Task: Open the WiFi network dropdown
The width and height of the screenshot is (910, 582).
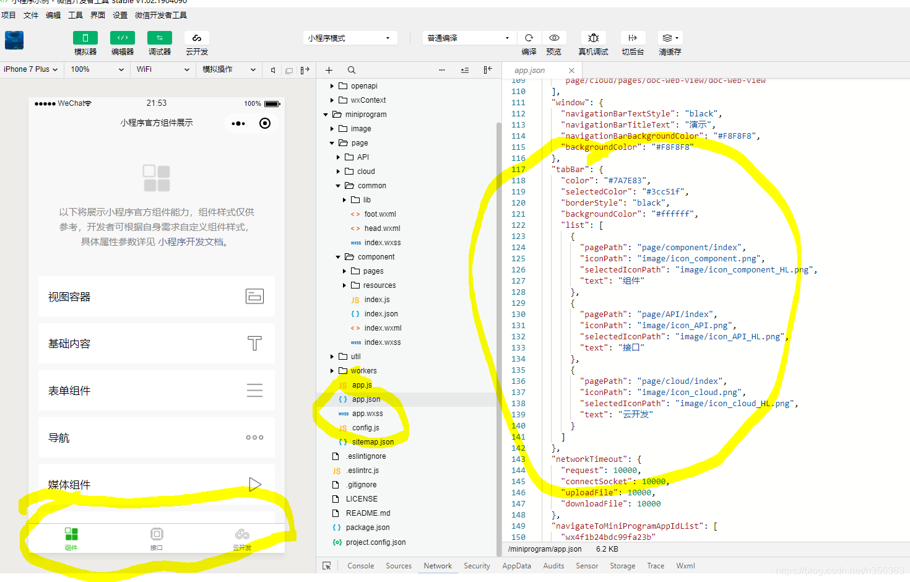Action: coord(163,69)
